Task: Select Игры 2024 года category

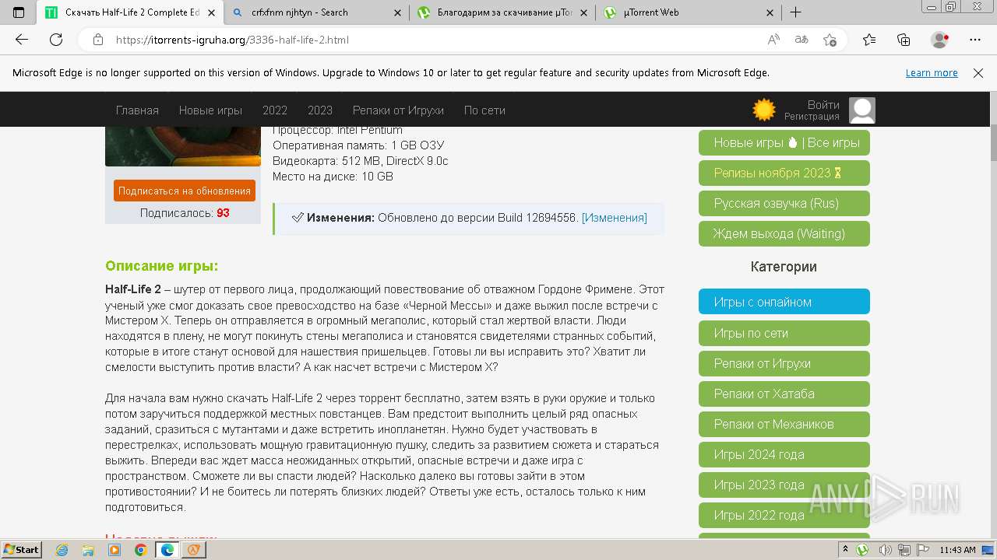Action: tap(784, 454)
